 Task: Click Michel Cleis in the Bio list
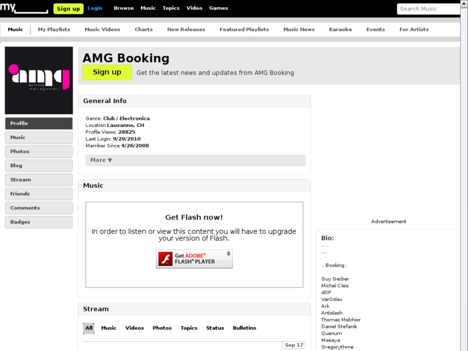pos(335,285)
